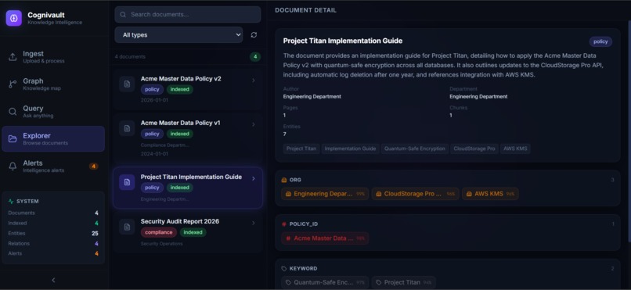Select the Explorer menu item
The height and width of the screenshot is (290, 631).
coord(53,139)
